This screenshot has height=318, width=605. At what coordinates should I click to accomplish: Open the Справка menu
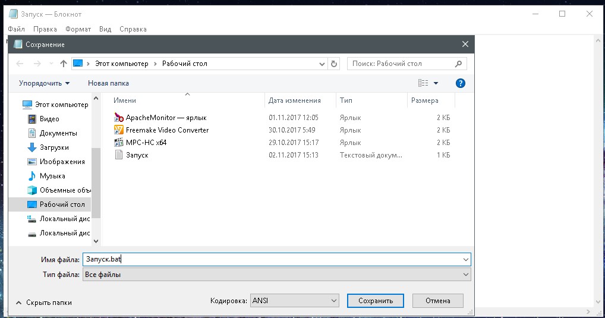click(x=133, y=29)
